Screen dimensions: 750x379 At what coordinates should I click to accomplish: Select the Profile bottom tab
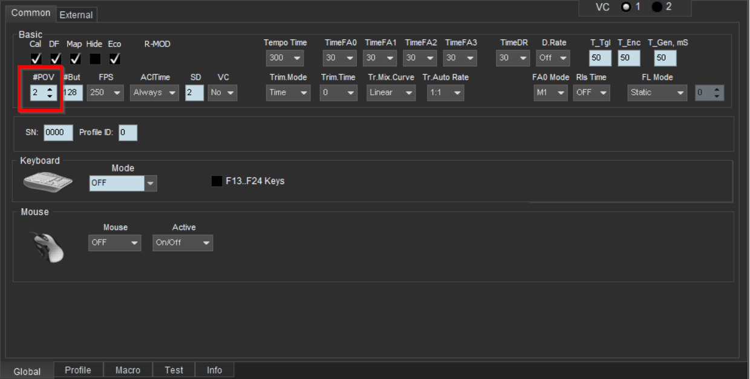tap(78, 370)
